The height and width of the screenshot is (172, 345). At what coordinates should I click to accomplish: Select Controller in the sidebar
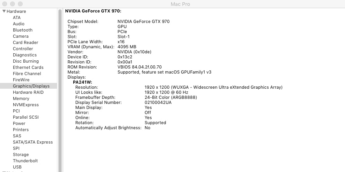23,49
